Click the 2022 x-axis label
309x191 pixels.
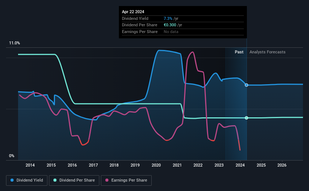198,165
